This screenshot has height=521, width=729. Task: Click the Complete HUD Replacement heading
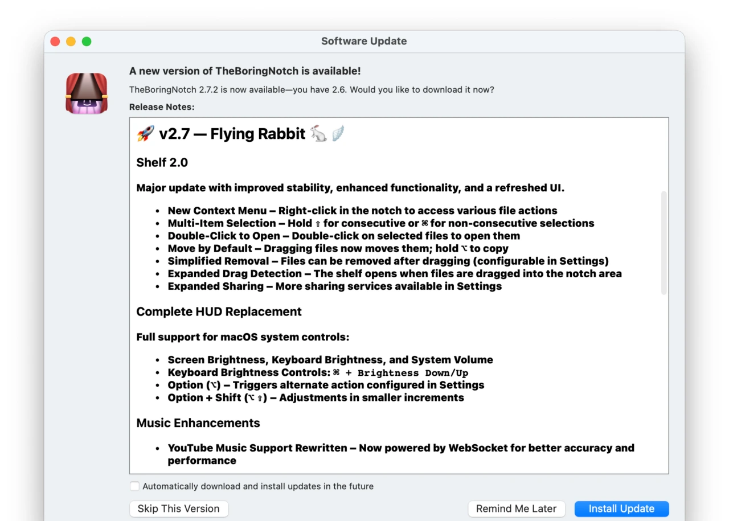pos(219,311)
